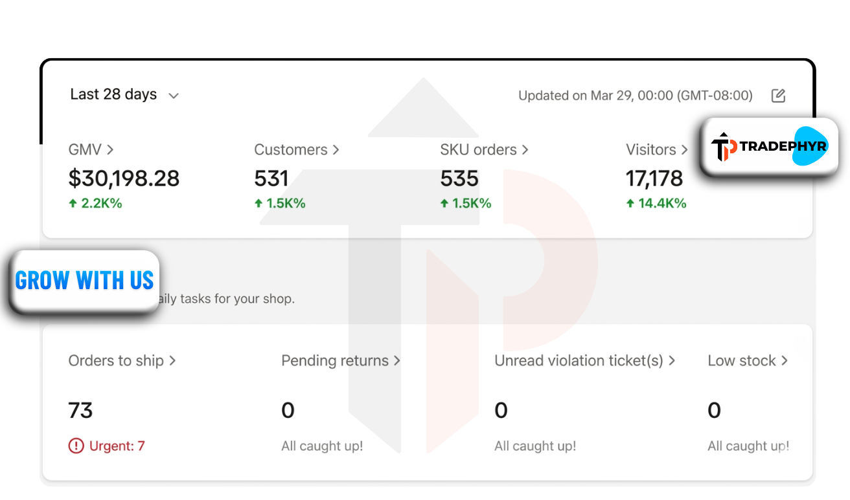Go to Orders to ship
Image resolution: width=850 pixels, height=500 pixels.
122,360
